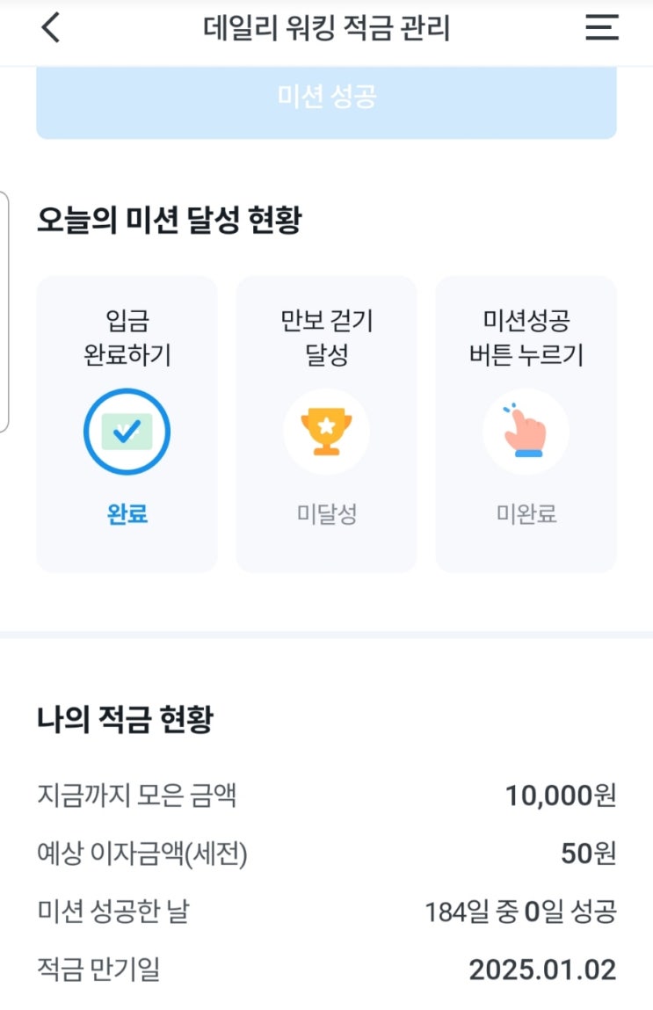Viewport: 653px width, 1010px height.
Task: Tap the 10,000원 saved amount
Action: pos(560,796)
